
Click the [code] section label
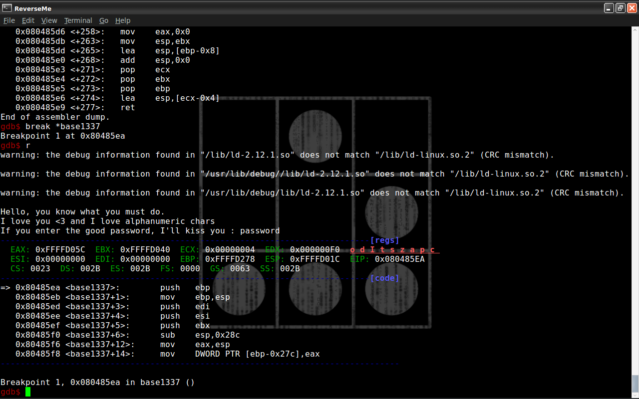(x=385, y=278)
